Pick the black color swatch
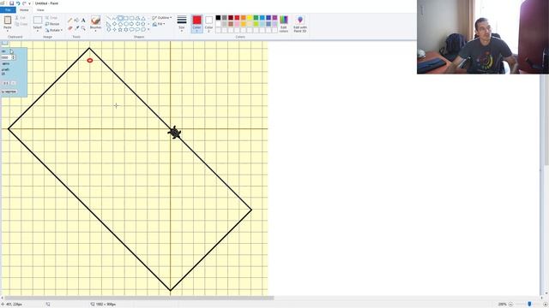 (x=218, y=17)
